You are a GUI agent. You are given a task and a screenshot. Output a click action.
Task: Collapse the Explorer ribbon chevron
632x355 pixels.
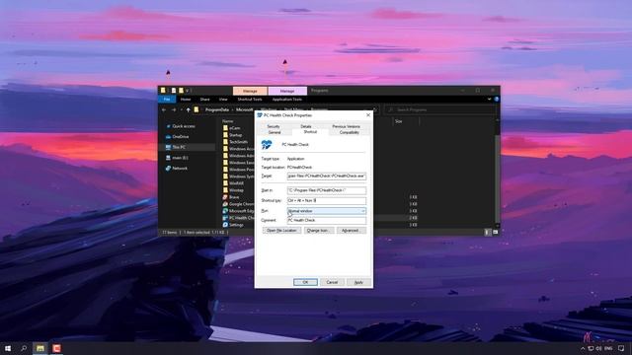[x=490, y=99]
